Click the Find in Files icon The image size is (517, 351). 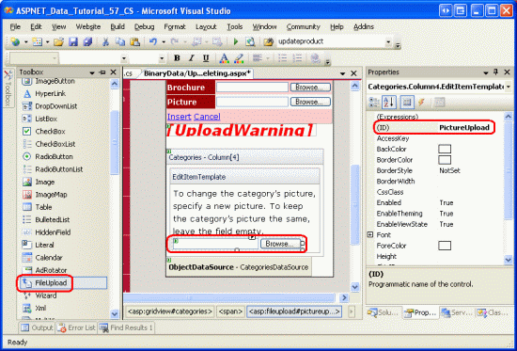point(269,41)
